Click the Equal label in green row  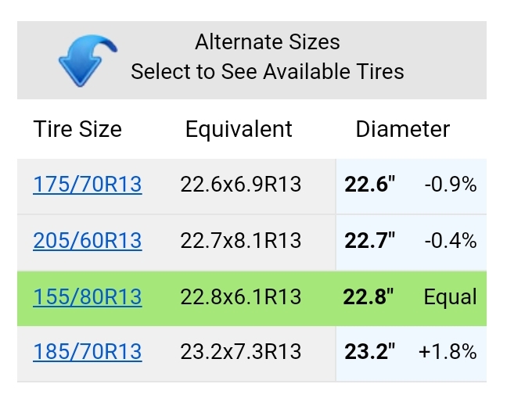click(x=450, y=296)
